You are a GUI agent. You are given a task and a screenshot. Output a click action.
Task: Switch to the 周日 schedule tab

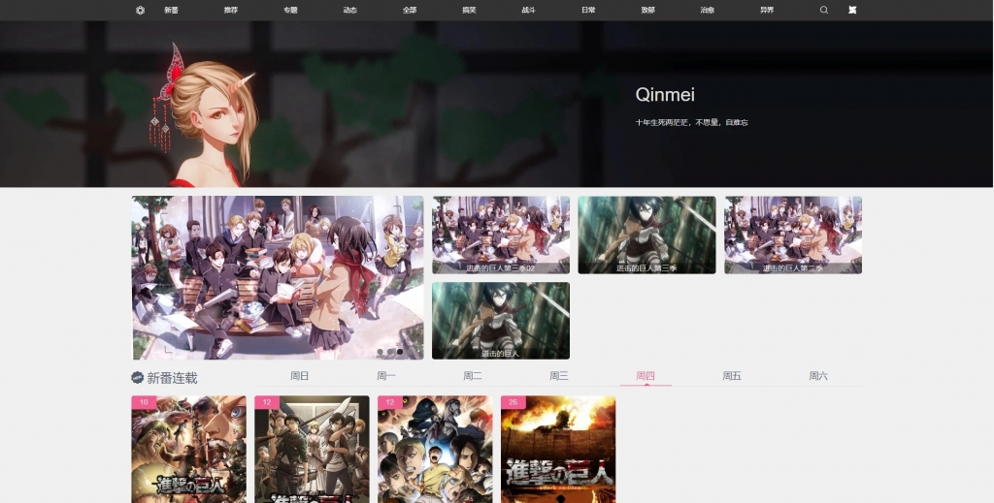coord(299,376)
